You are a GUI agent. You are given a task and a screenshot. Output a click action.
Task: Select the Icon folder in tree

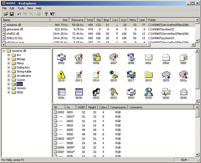click(x=19, y=84)
